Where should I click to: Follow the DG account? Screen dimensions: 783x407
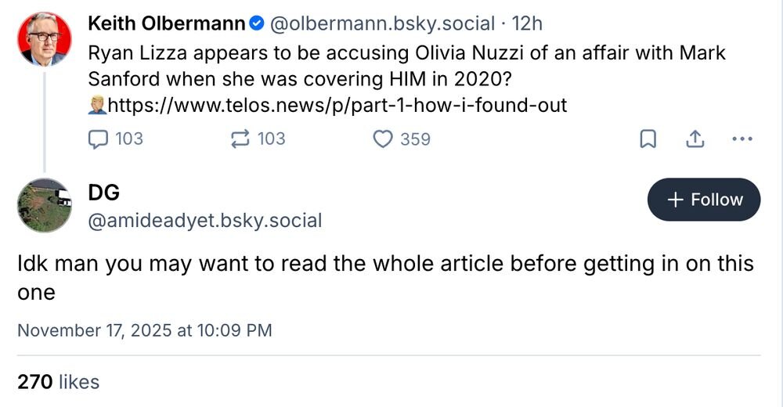coord(703,200)
